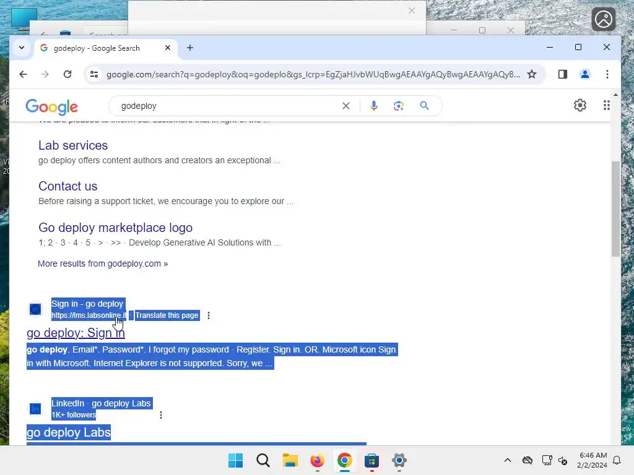Click the 1K+ followers text

coord(74,415)
